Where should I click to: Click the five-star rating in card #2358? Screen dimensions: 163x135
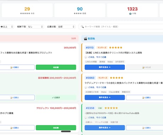111,108
